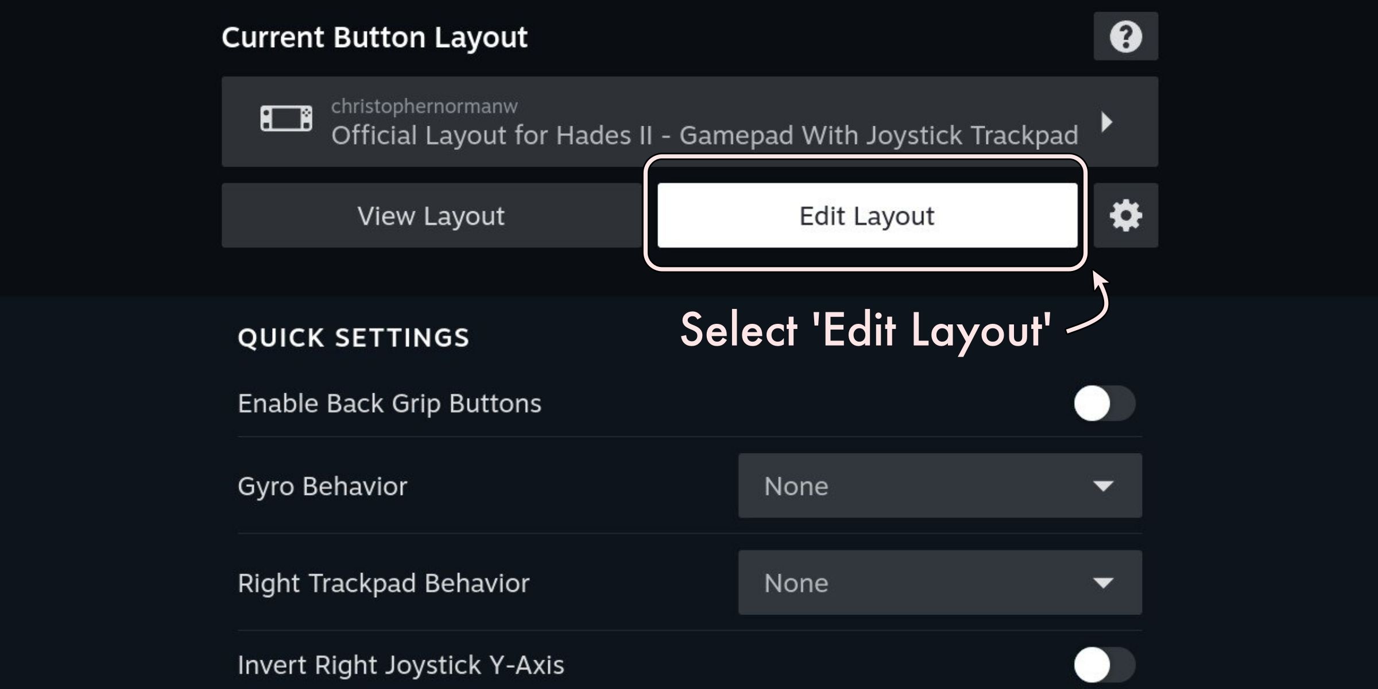Click the Gyro Behavior label text
This screenshot has width=1378, height=689.
pos(322,486)
